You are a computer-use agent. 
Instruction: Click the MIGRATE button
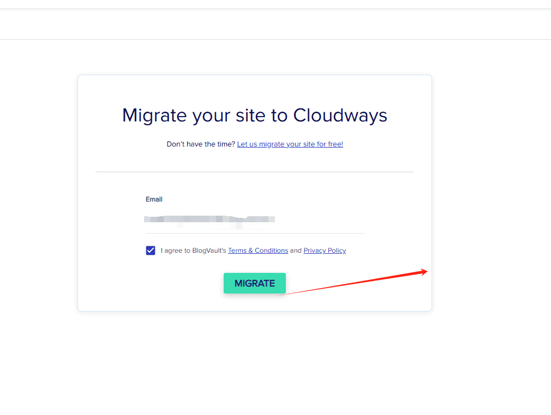(254, 283)
